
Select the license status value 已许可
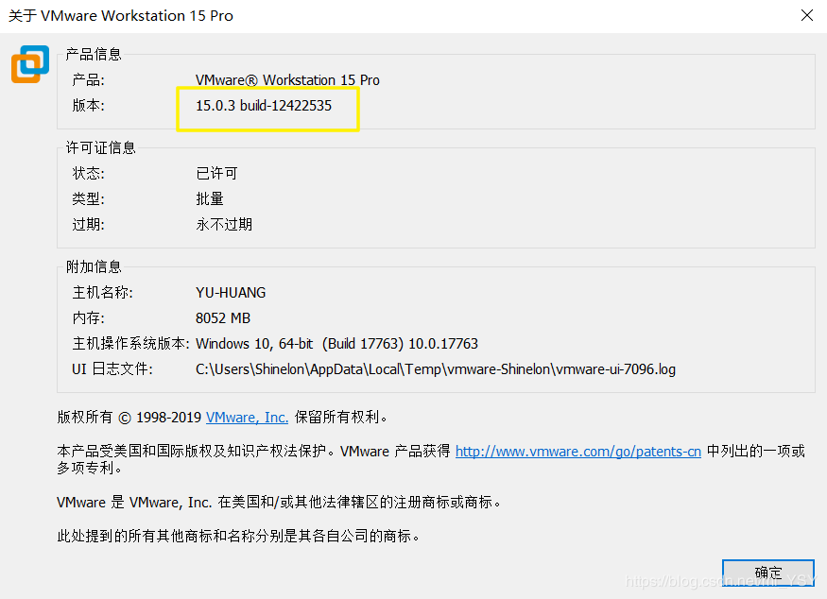coord(216,174)
